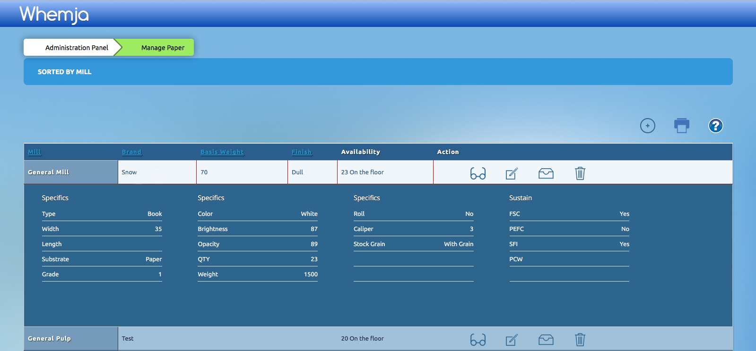
Task: Open help via question mark icon
Action: [x=715, y=126]
